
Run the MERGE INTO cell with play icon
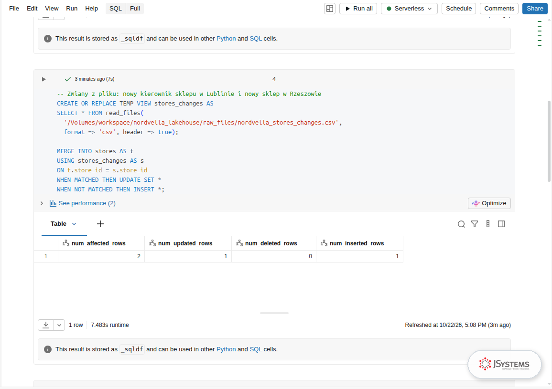(43, 79)
